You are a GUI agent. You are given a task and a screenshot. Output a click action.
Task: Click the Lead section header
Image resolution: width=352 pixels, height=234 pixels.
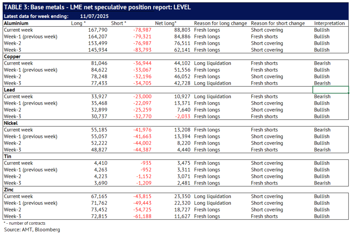click(x=9, y=90)
